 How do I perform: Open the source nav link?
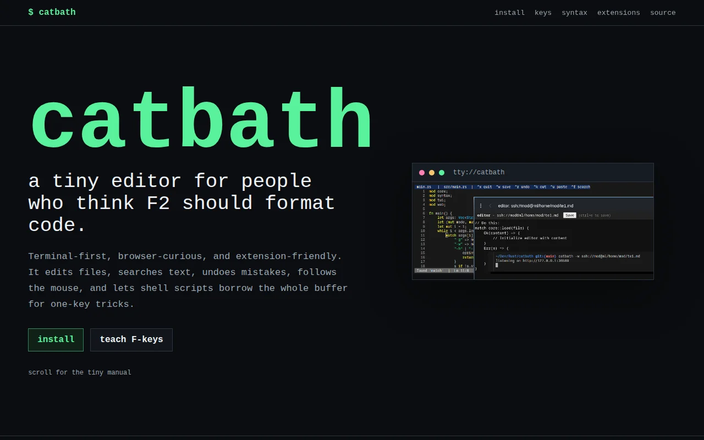click(663, 13)
